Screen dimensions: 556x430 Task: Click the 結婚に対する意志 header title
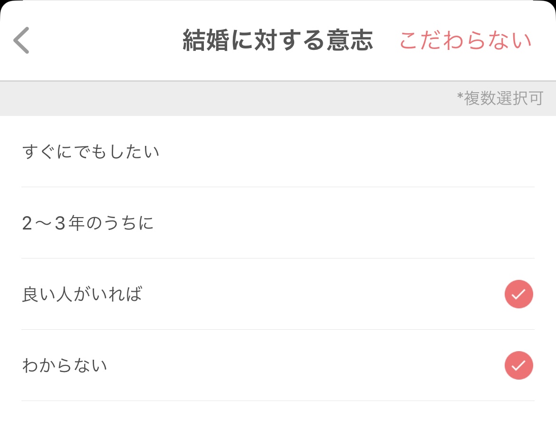click(278, 41)
